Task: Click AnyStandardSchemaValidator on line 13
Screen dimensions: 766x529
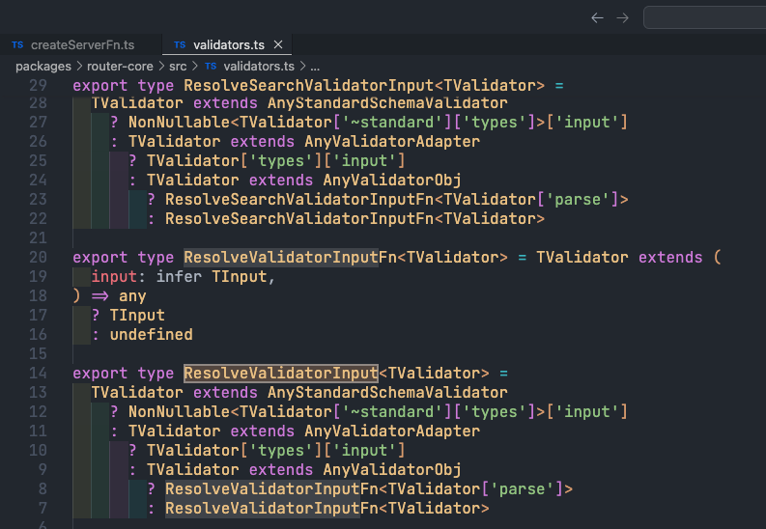Action: coord(387,392)
